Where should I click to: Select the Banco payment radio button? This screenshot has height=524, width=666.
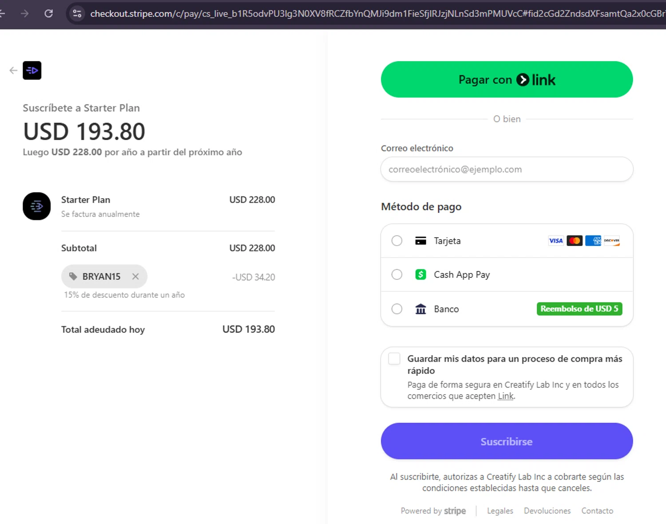(x=397, y=309)
